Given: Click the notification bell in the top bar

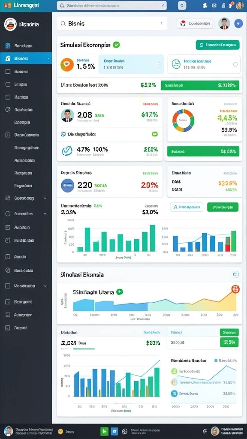Looking at the screenshot, I should point(231,5).
